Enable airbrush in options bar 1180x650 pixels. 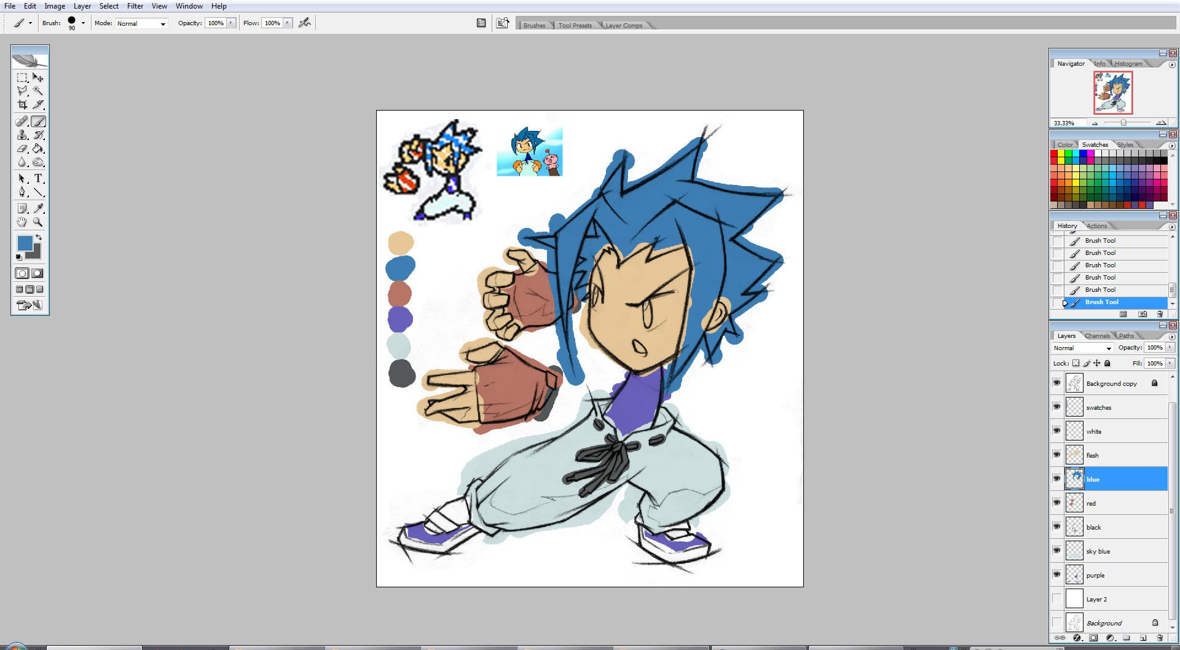pos(304,23)
